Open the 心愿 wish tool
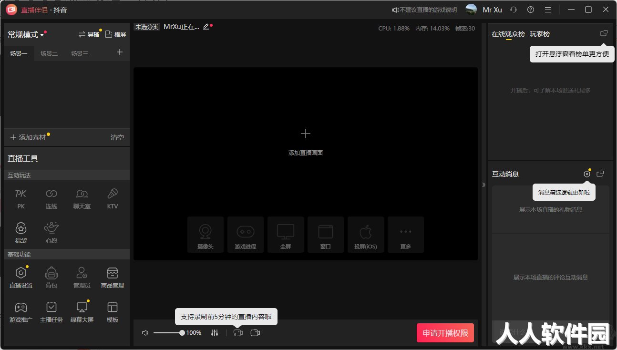The width and height of the screenshot is (617, 350). [51, 233]
